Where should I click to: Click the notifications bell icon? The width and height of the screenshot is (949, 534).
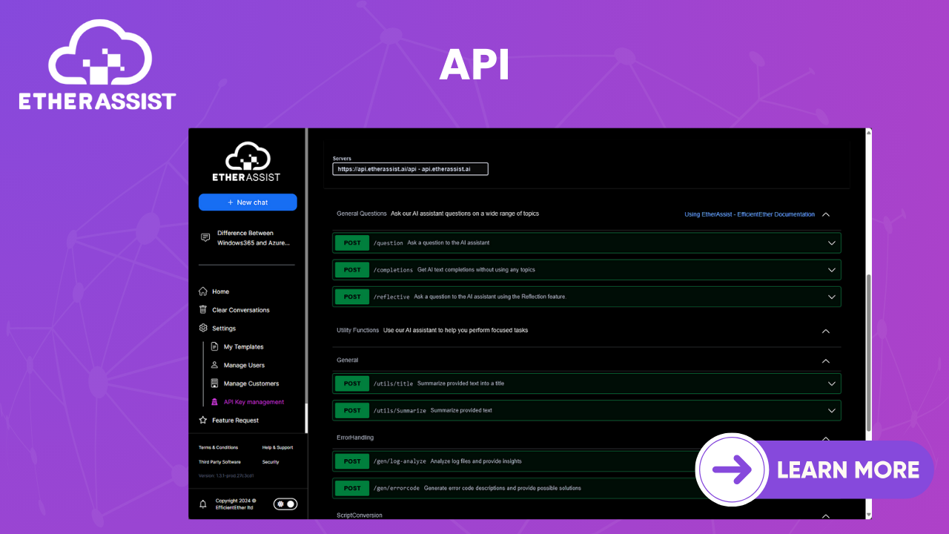coord(203,504)
